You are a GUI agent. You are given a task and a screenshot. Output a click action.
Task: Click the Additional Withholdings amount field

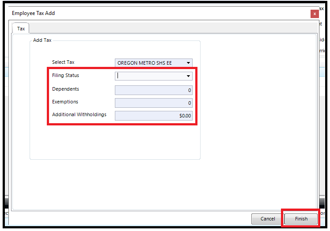(x=154, y=116)
